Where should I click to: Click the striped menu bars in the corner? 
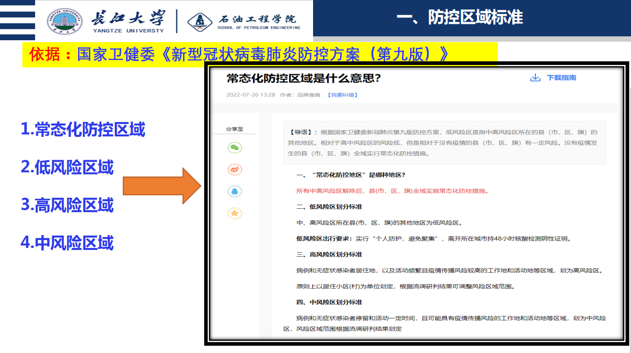17,20
